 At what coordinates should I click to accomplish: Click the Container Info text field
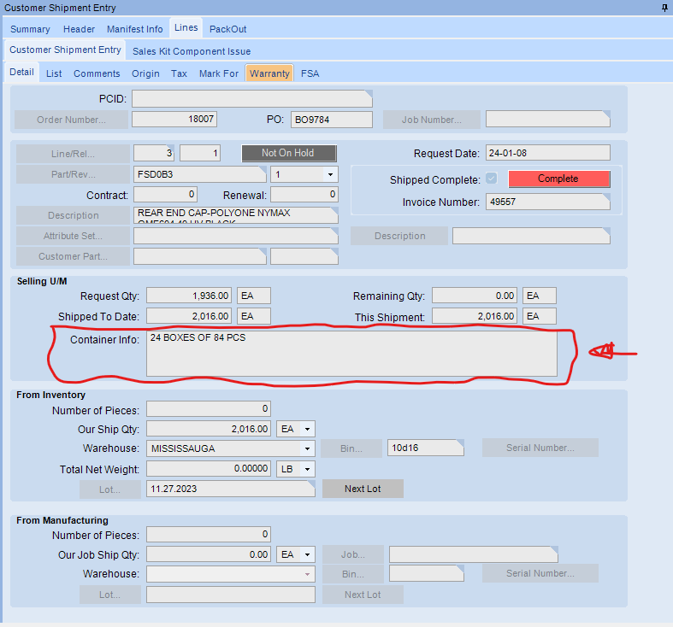click(351, 354)
